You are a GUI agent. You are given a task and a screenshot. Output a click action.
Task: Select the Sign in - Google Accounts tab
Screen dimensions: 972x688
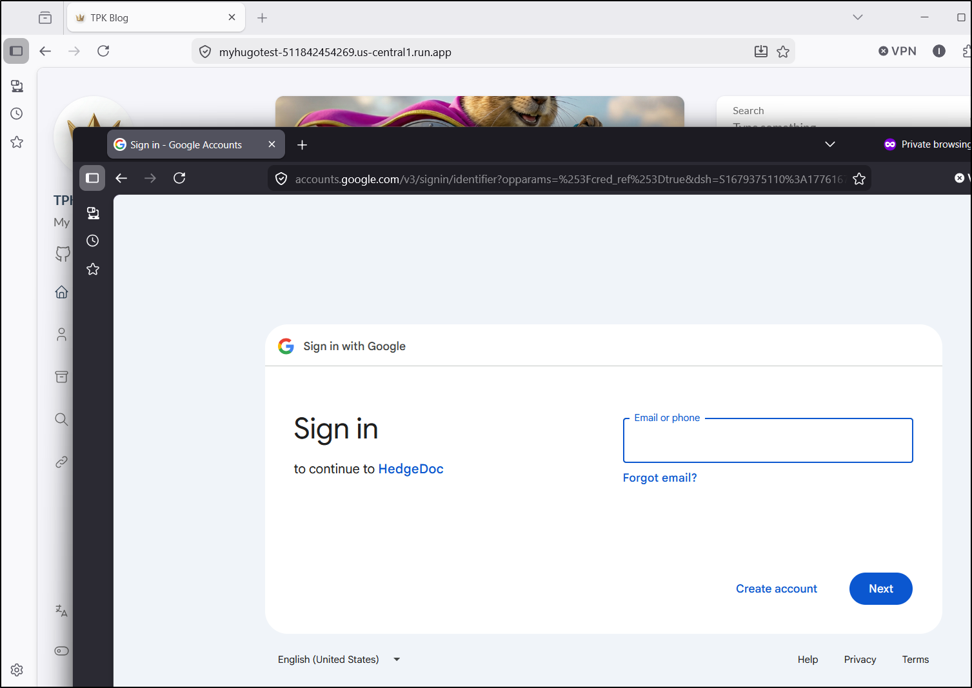(186, 145)
